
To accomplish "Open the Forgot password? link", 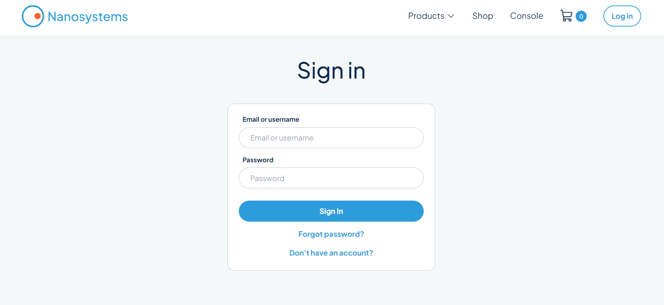I will coord(331,234).
